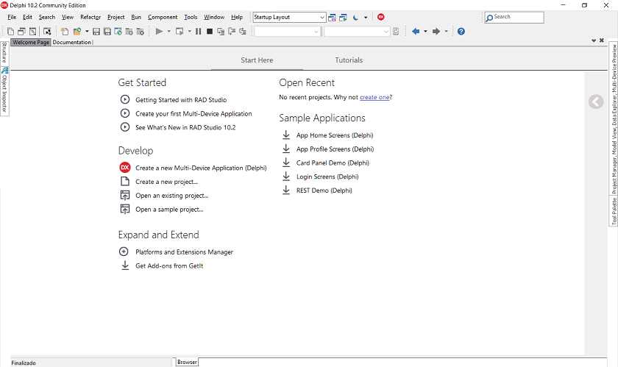Click the Save All toolbar icon
The height and width of the screenshot is (367, 618).
tap(107, 31)
